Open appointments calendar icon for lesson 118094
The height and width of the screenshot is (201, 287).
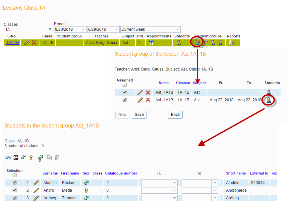pos(151,43)
